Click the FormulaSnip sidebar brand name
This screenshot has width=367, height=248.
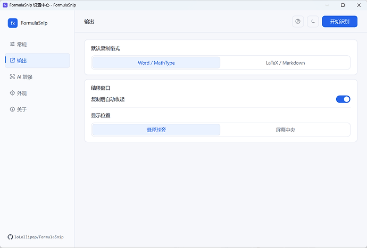(x=34, y=23)
